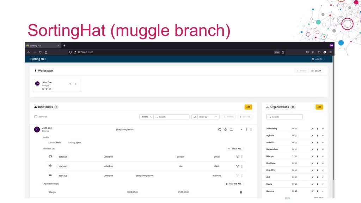Open the browser home page
This screenshot has width=361, height=203.
[x=46, y=52]
